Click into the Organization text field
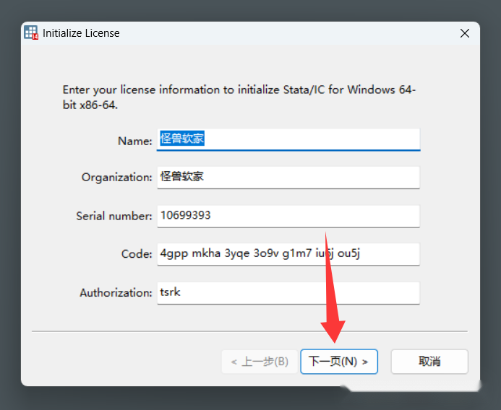Viewport: 501px width, 410px height. (288, 178)
